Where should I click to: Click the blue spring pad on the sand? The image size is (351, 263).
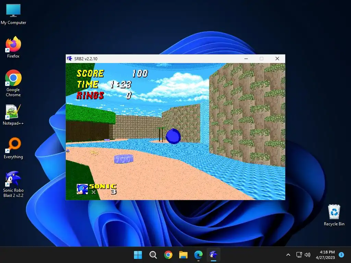click(x=123, y=159)
